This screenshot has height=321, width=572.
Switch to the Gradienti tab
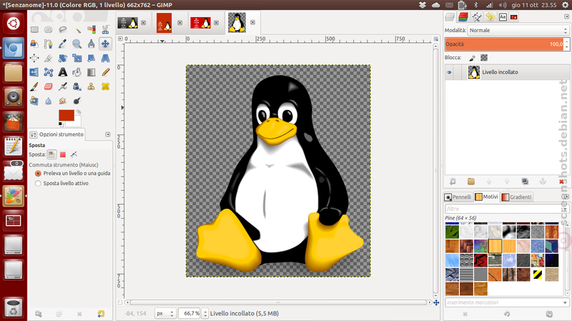pyautogui.click(x=516, y=197)
